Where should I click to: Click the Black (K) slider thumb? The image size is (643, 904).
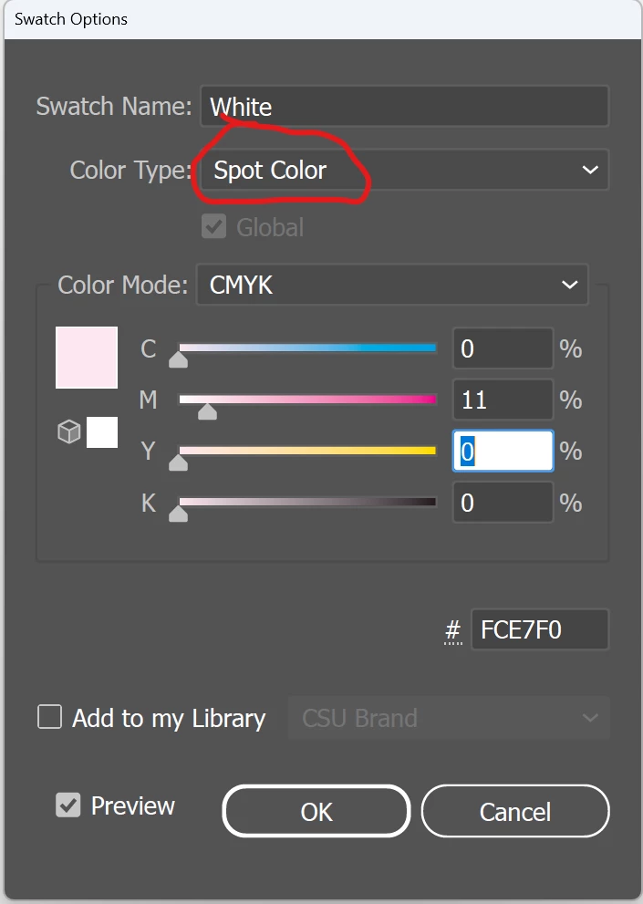pos(179,514)
